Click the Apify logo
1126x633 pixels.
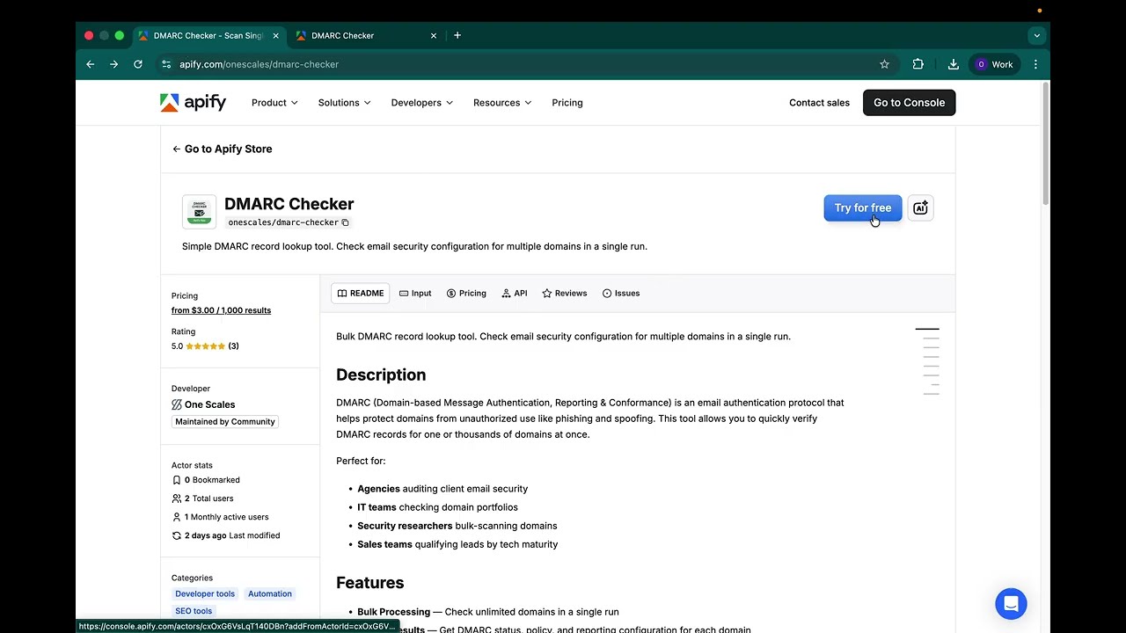point(193,103)
